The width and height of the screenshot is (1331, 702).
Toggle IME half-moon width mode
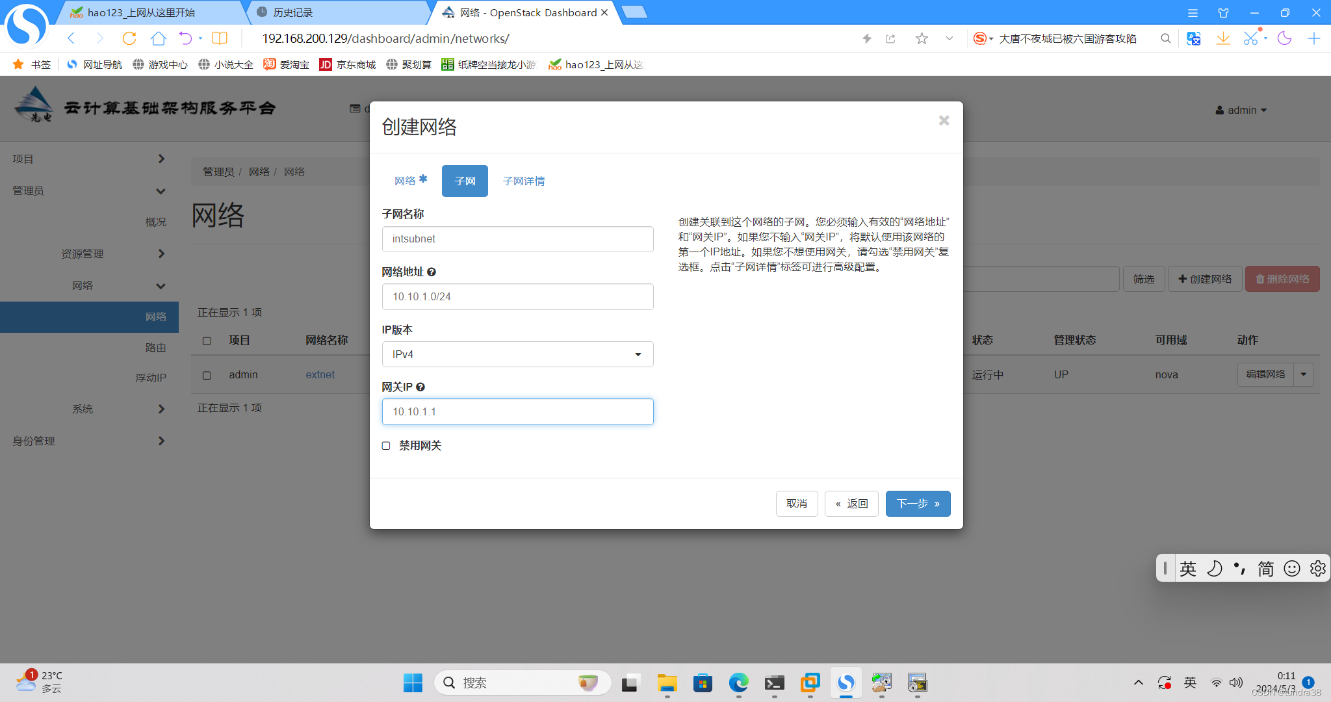[x=1214, y=568]
